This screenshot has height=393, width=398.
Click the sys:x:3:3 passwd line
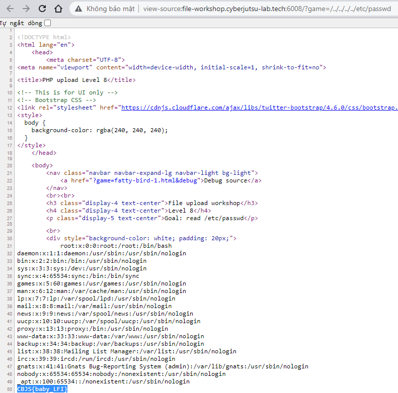[82, 268]
